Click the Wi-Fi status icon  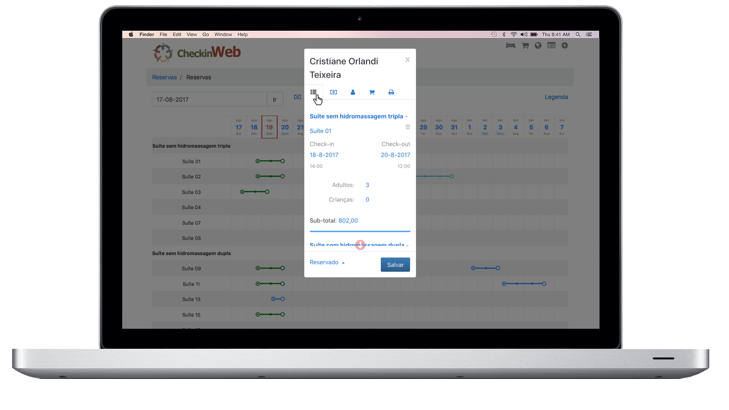pos(513,34)
